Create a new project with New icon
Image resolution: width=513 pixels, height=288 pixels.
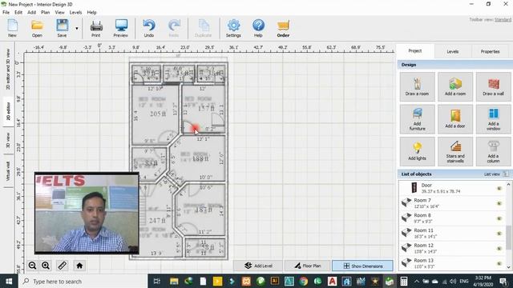click(12, 28)
